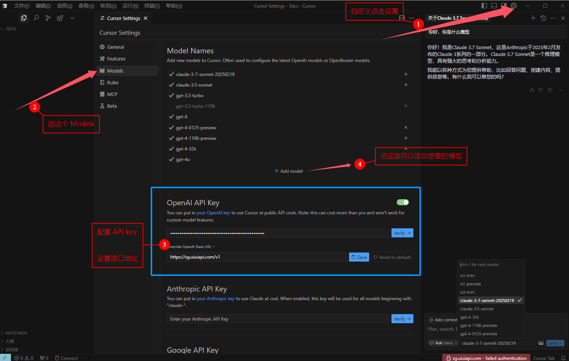Verify the OpenAI API key
Viewport: 569px width, 361px height.
[x=402, y=233]
